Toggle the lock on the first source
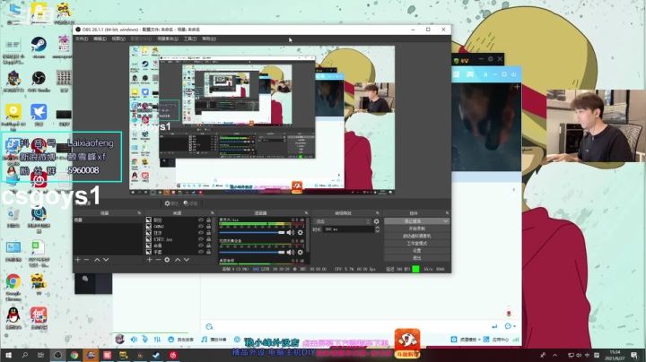This screenshot has height=362, width=646. click(x=208, y=220)
